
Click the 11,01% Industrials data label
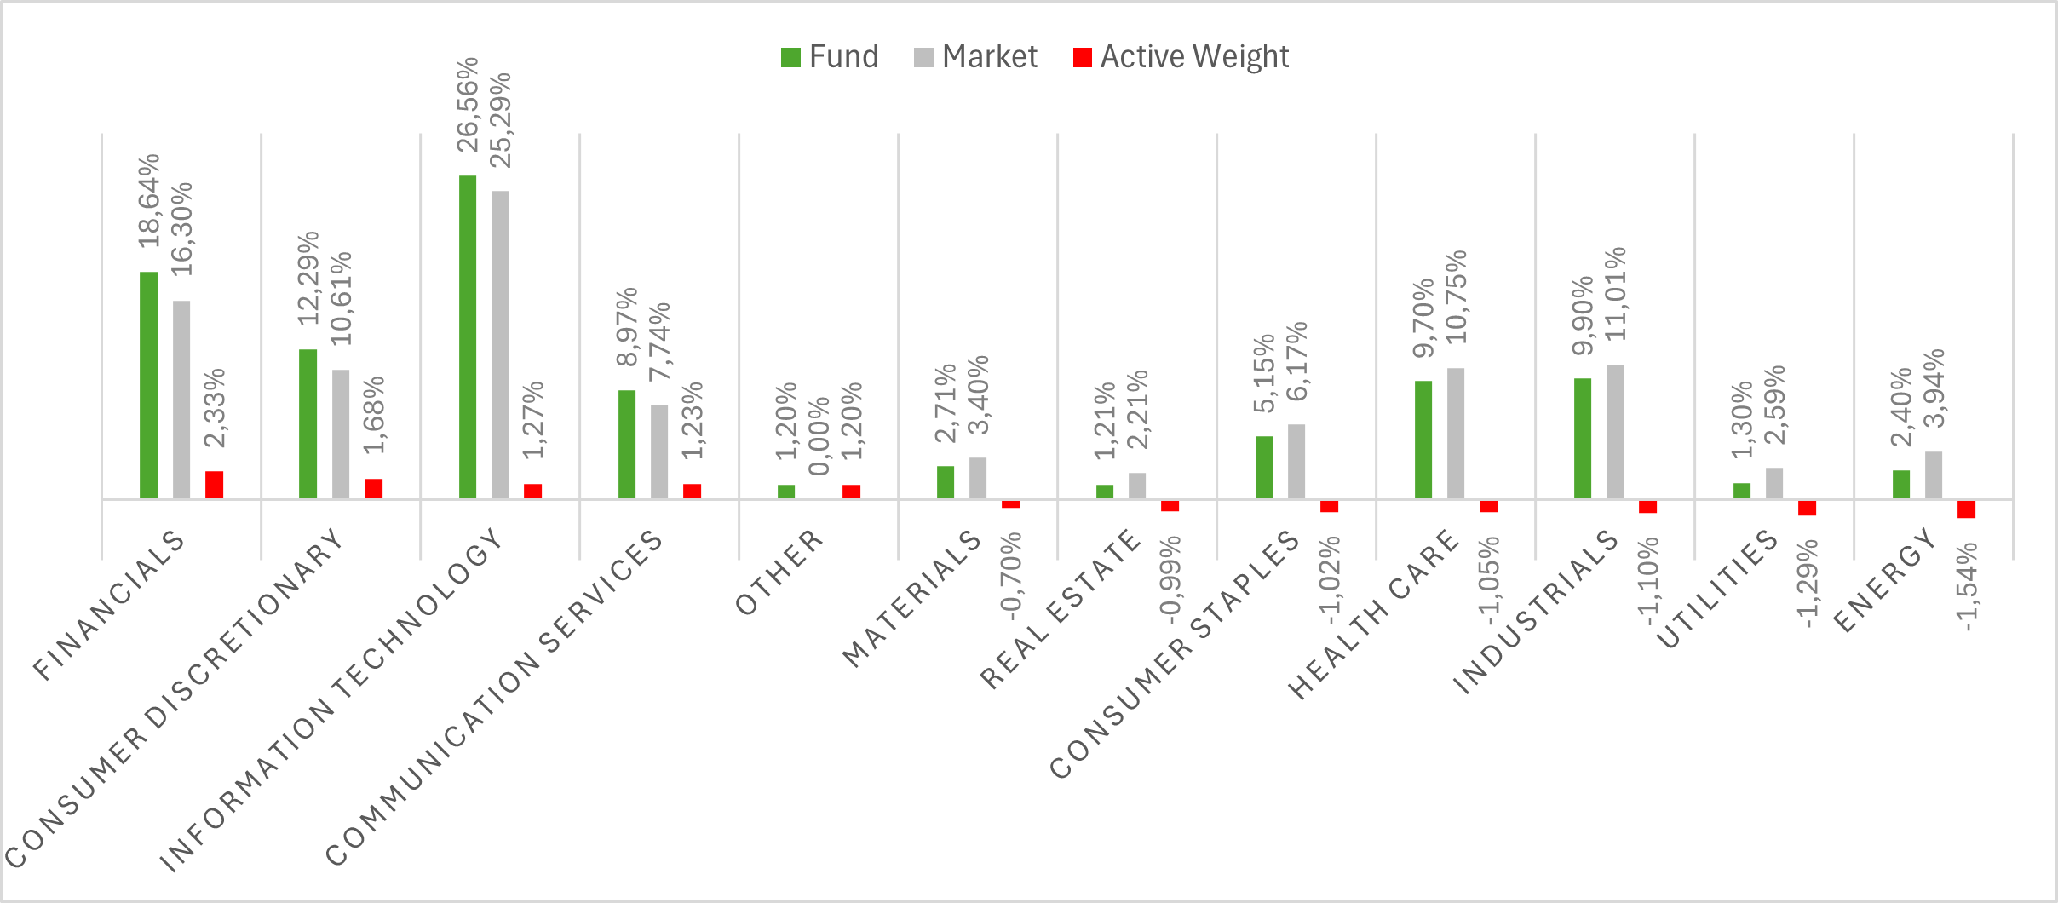tap(1616, 294)
